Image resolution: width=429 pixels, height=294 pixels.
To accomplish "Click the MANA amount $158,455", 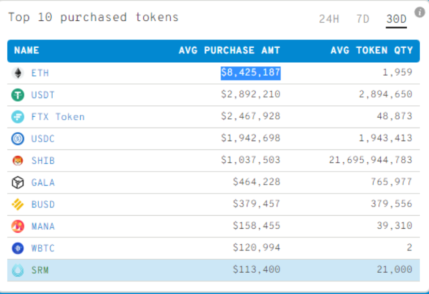I will 257,226.
